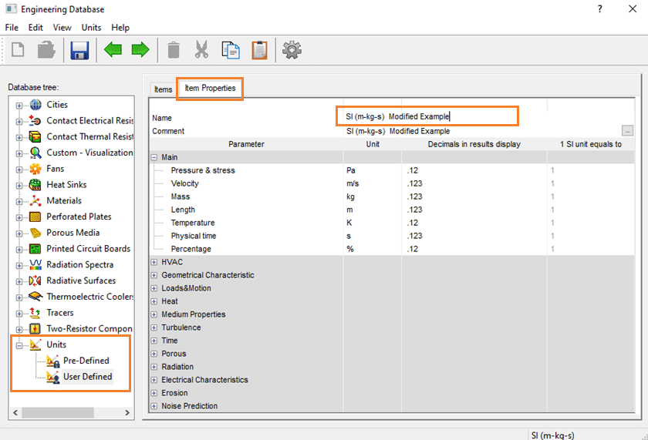This screenshot has width=648, height=440.
Task: Click the Percentage parameter row label
Action: [191, 250]
